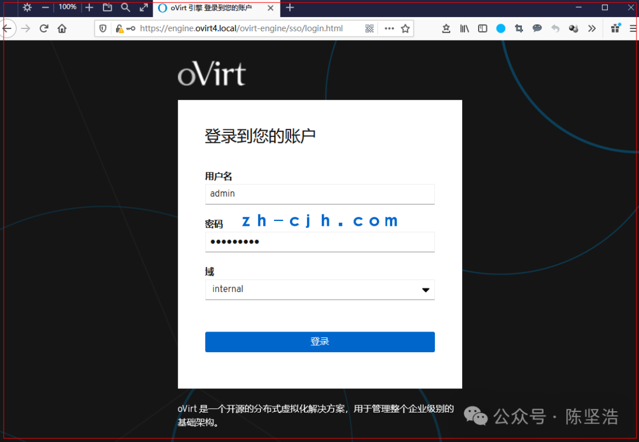Click the password input field
This screenshot has width=639, height=442.
[x=320, y=242]
